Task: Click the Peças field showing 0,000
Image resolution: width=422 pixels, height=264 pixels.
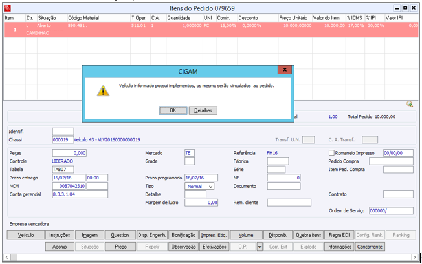Action: 69,153
